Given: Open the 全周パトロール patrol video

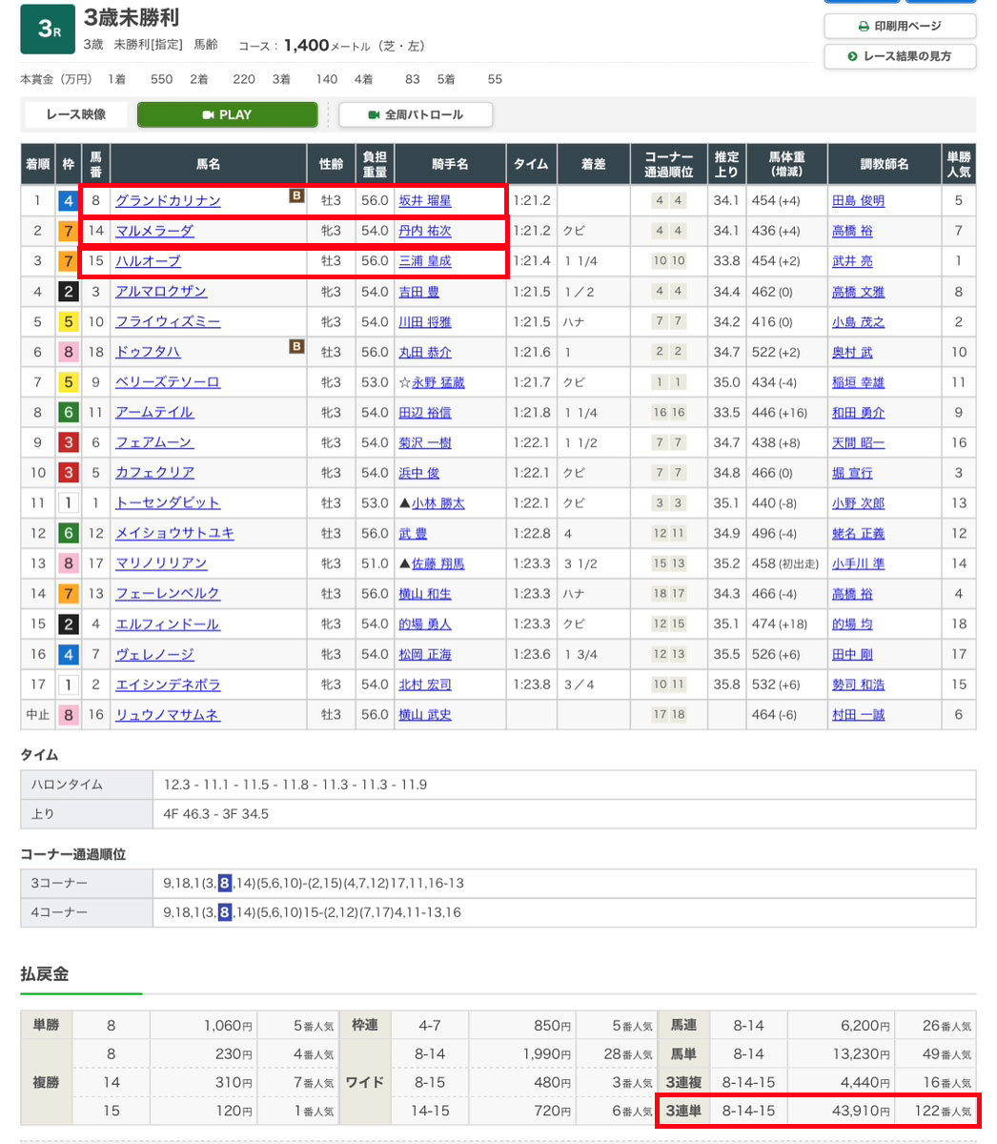Looking at the screenshot, I should coord(416,114).
